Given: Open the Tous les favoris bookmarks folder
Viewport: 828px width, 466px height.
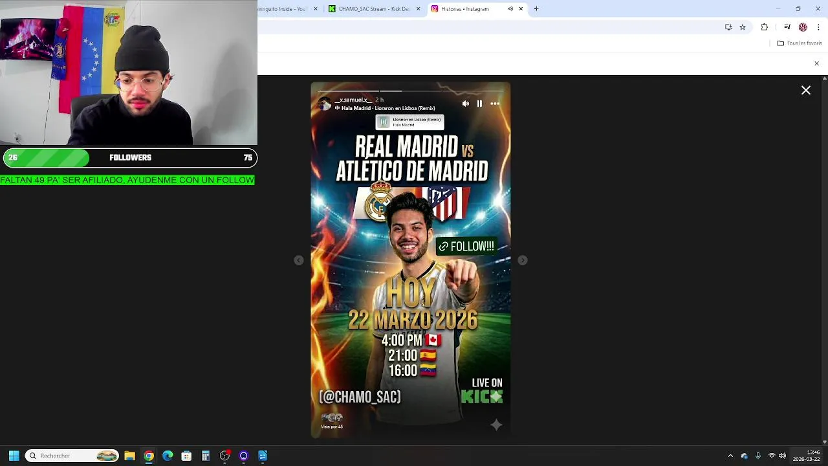Looking at the screenshot, I should (800, 43).
